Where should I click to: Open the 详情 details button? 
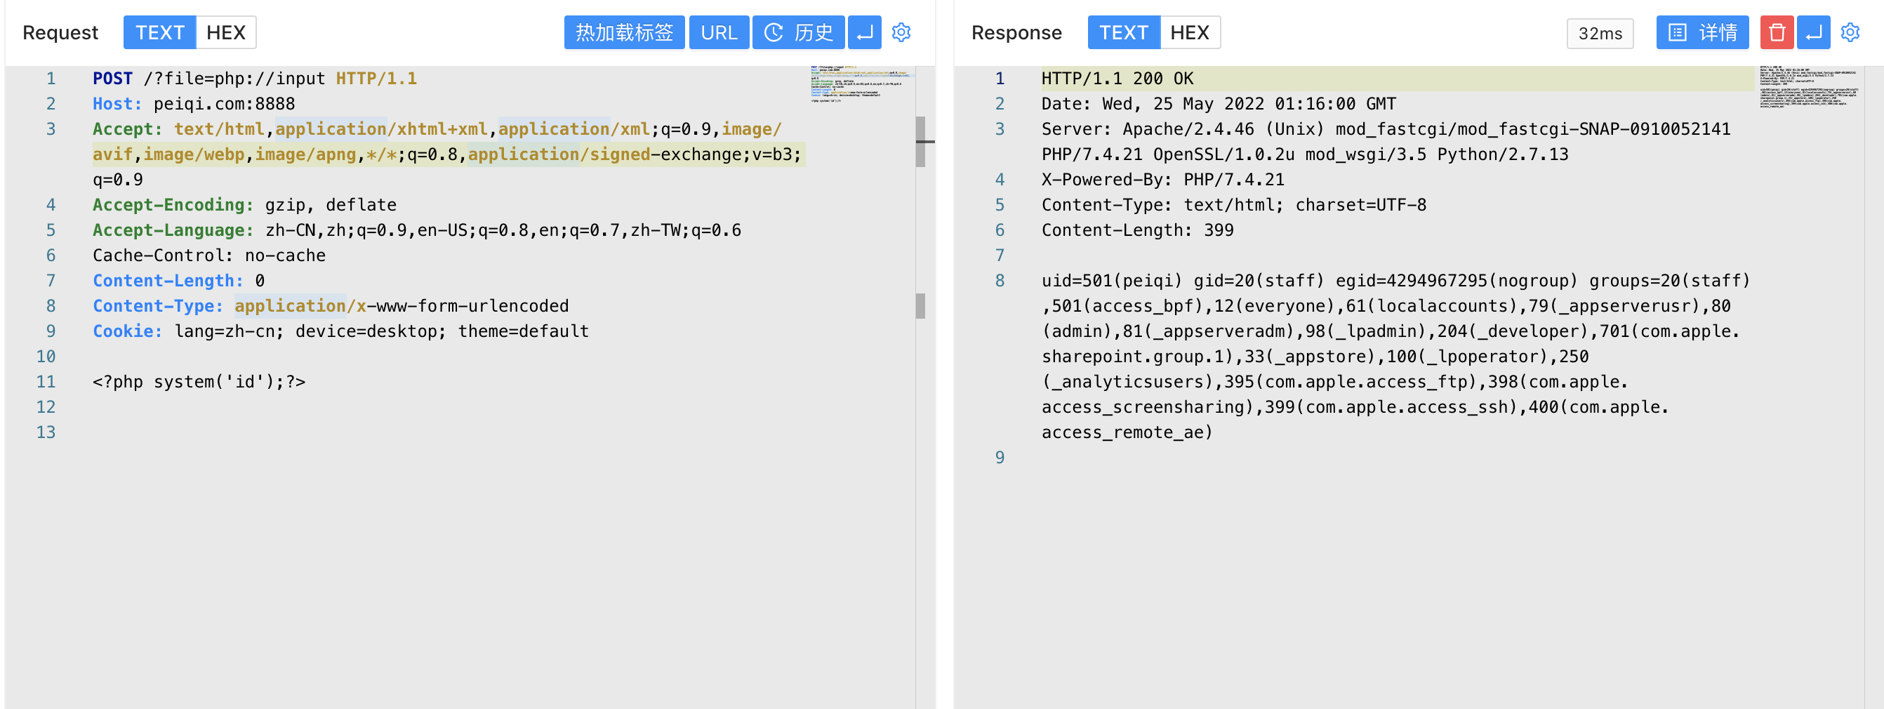pos(1703,32)
